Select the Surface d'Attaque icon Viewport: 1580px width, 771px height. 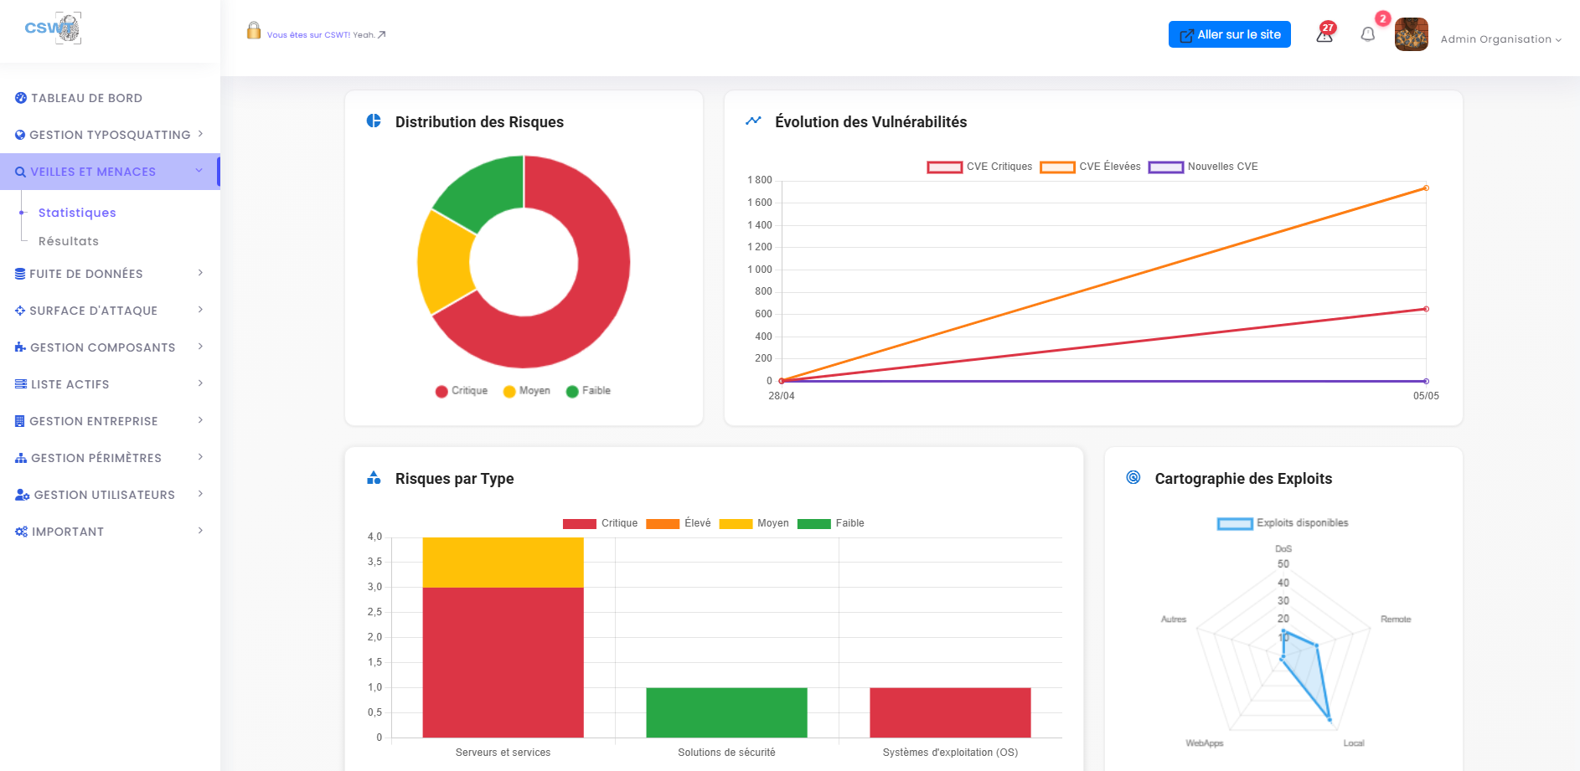19,311
